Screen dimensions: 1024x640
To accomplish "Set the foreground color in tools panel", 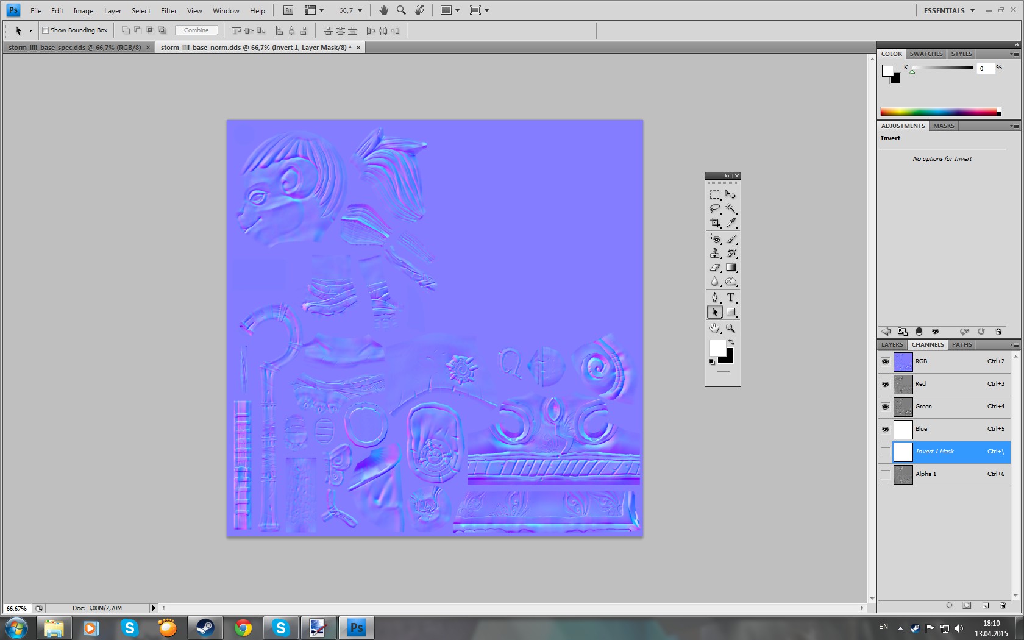I will pos(717,348).
